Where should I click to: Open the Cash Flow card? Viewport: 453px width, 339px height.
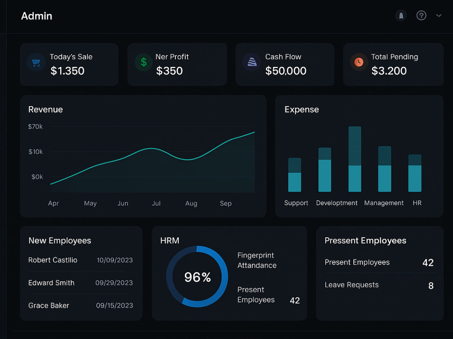285,64
